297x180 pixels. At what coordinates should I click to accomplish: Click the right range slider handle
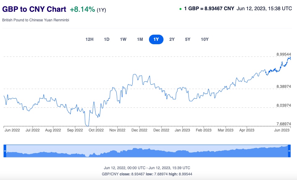click(289, 151)
